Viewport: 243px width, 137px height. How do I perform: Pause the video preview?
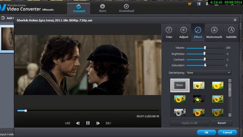(x=88, y=123)
